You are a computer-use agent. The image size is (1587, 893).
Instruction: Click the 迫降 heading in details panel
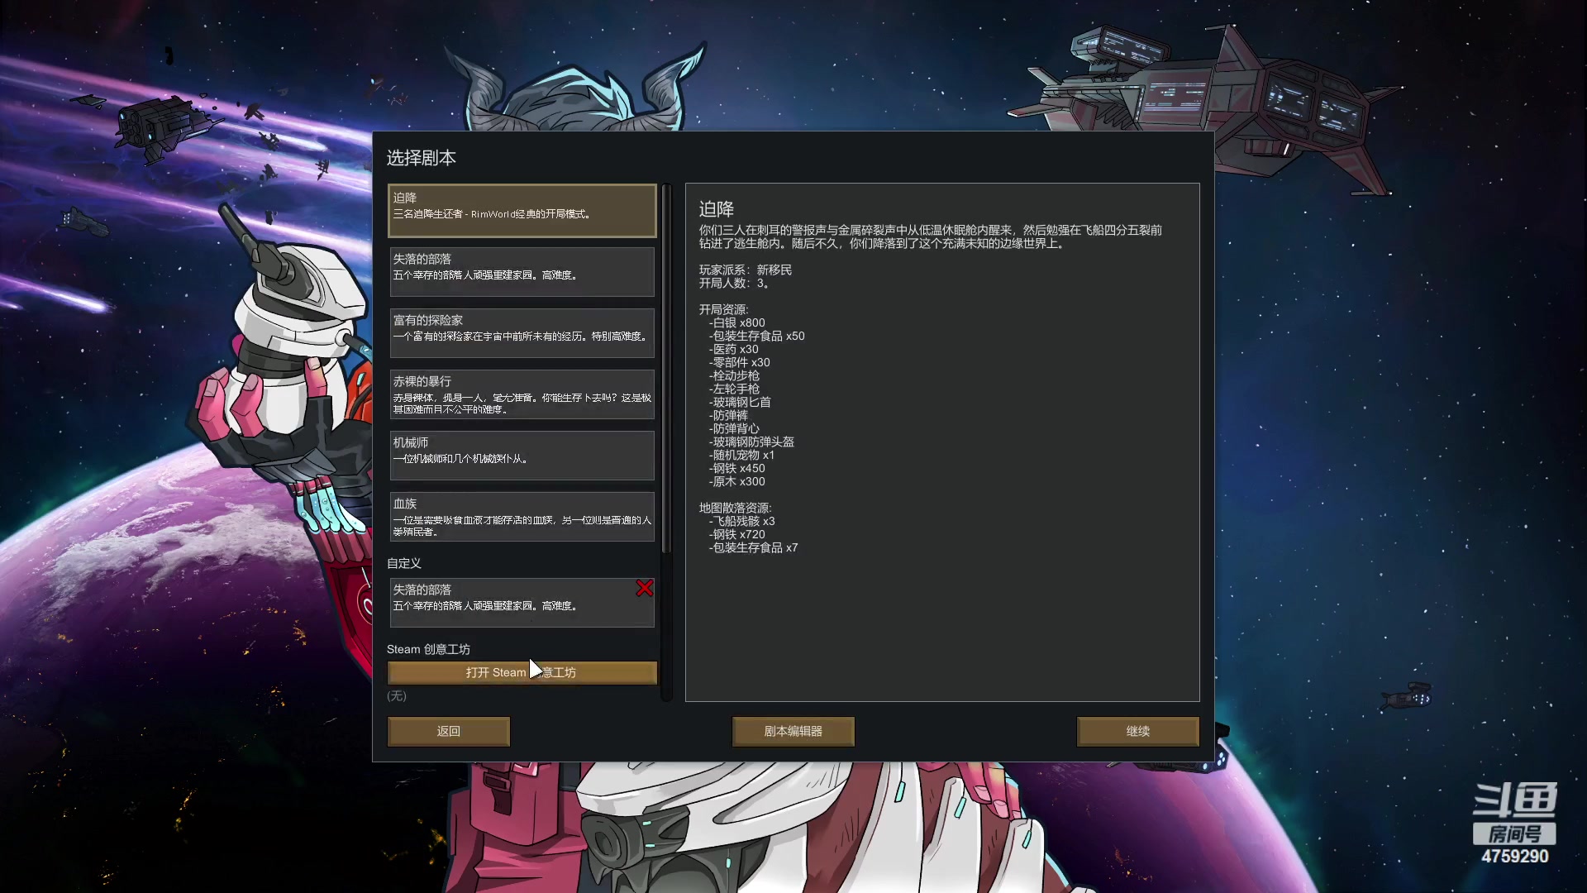point(717,208)
